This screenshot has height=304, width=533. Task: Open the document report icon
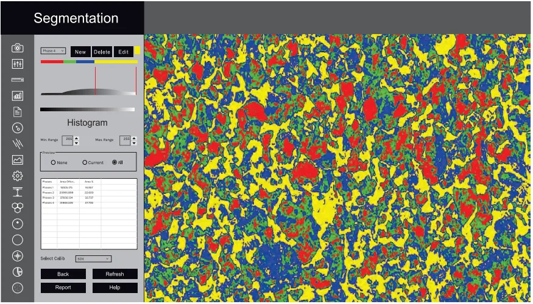(x=17, y=112)
